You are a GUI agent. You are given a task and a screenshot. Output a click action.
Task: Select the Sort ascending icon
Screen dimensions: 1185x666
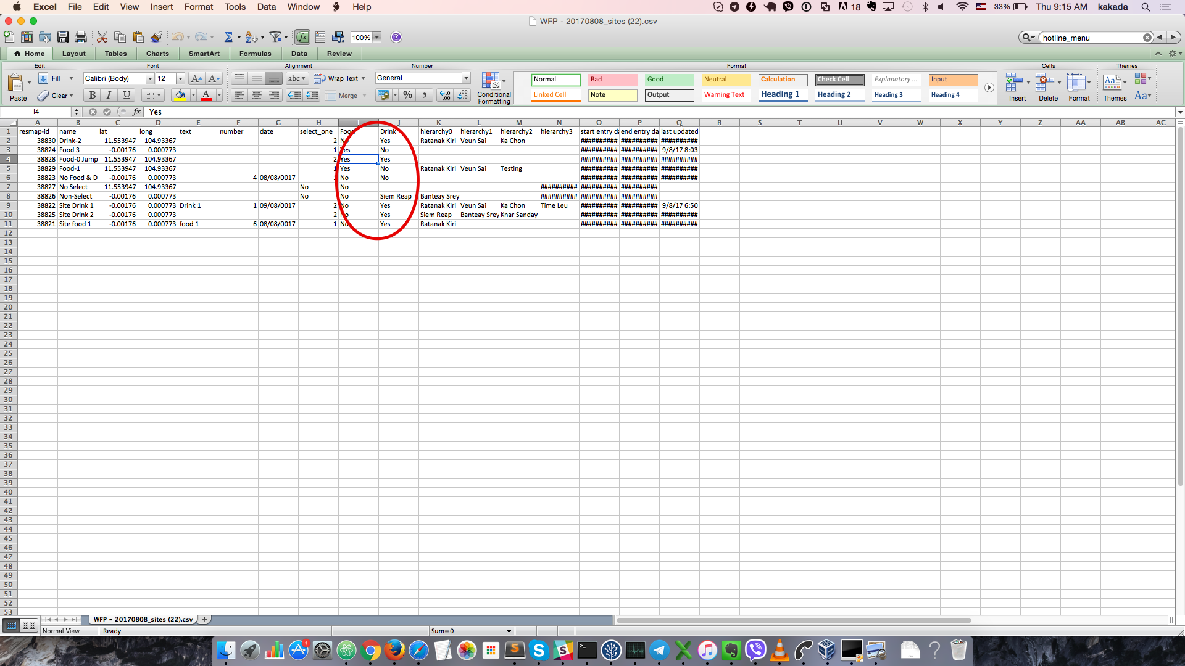point(251,37)
